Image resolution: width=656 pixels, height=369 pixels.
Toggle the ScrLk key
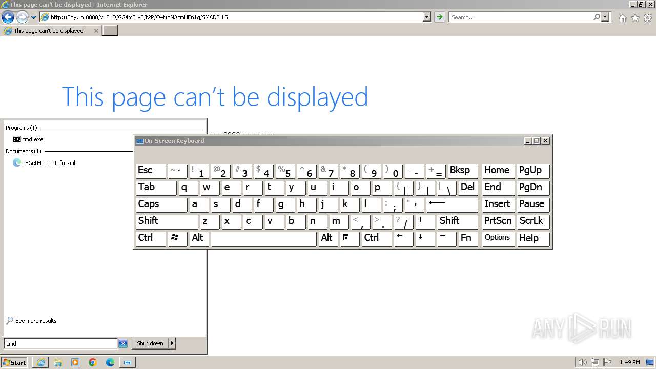click(x=533, y=221)
